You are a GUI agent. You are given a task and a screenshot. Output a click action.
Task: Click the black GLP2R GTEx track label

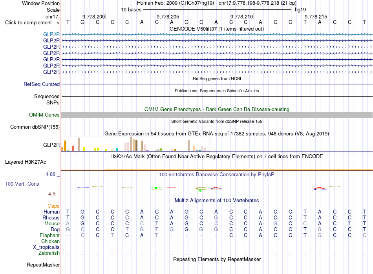point(51,145)
